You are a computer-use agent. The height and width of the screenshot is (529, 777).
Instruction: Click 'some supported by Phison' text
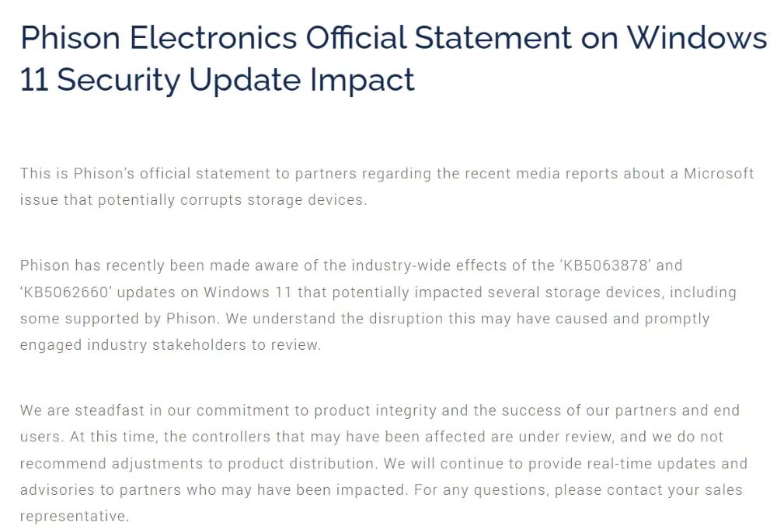[119, 318]
